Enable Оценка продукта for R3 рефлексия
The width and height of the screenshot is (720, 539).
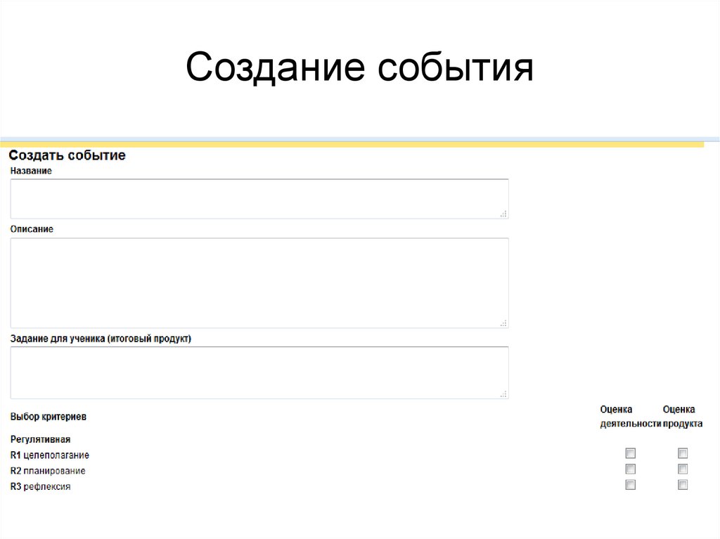681,485
